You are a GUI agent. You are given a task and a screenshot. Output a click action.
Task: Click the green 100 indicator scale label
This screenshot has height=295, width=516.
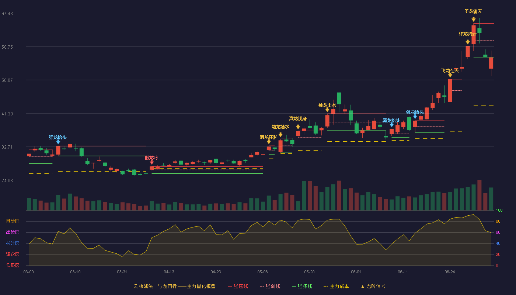pos(499,210)
